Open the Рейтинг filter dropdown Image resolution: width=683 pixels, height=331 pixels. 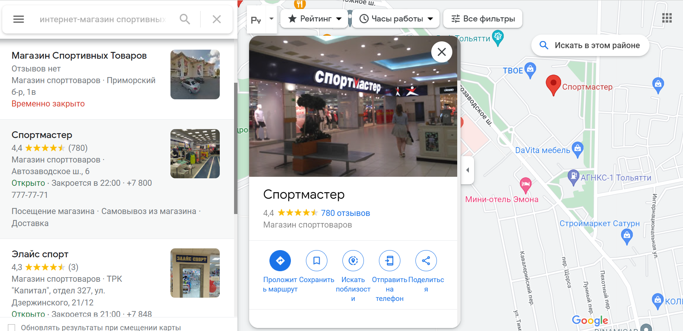(x=315, y=18)
